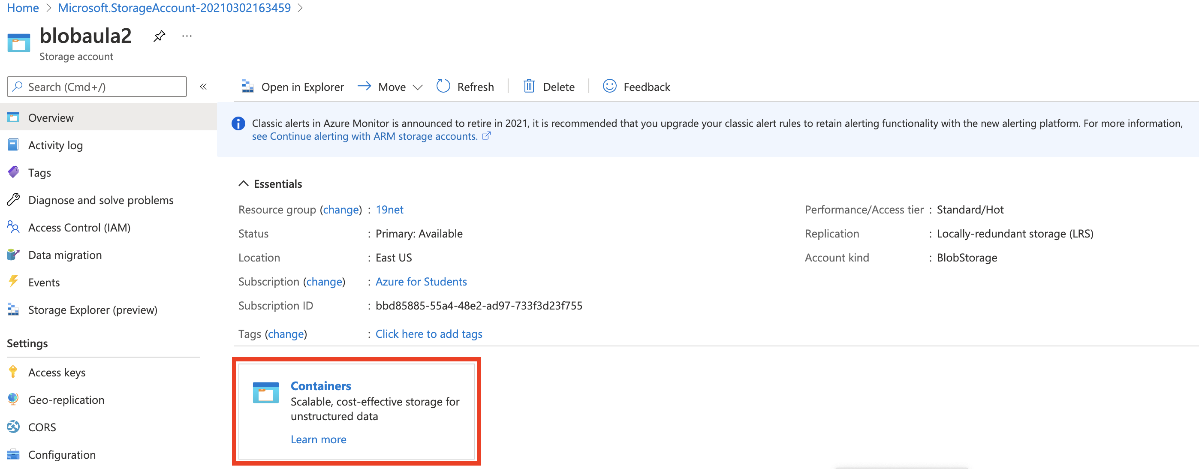The width and height of the screenshot is (1199, 469).
Task: Open Activity log in sidebar
Action: [x=55, y=145]
